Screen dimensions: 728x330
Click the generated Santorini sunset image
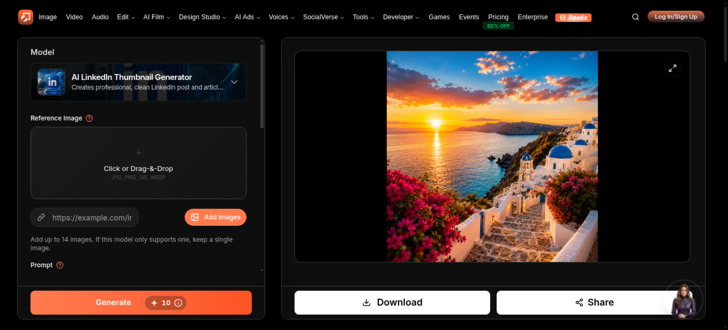(x=492, y=156)
